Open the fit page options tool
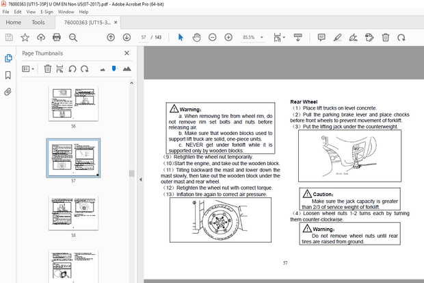 [279, 38]
